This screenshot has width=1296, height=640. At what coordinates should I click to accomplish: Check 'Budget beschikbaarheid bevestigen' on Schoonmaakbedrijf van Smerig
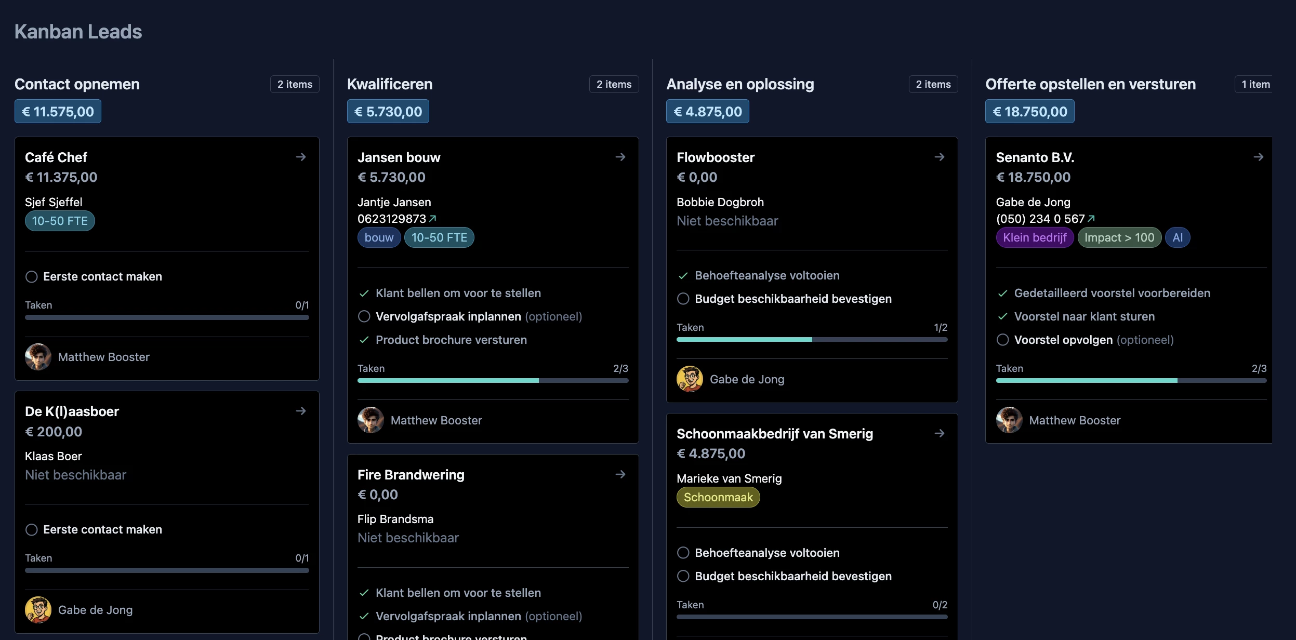click(683, 576)
